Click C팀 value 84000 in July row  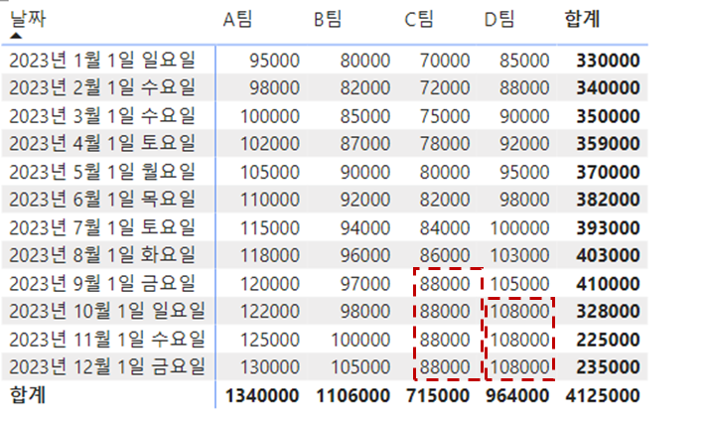coord(445,228)
